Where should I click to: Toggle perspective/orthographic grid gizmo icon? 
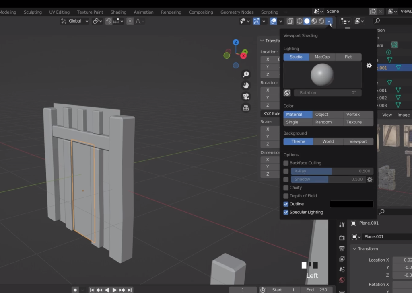click(246, 108)
